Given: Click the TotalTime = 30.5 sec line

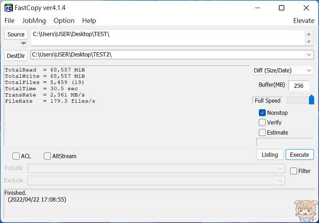Looking at the screenshot, I should click(x=41, y=89).
